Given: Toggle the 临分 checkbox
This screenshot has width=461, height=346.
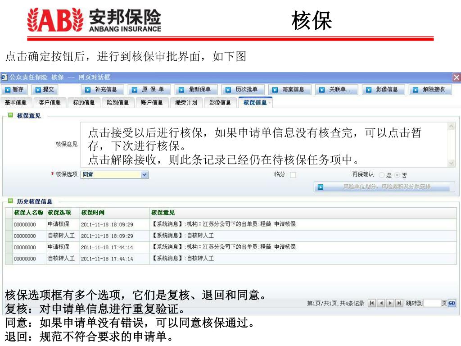Looking at the screenshot, I should click(x=293, y=175).
